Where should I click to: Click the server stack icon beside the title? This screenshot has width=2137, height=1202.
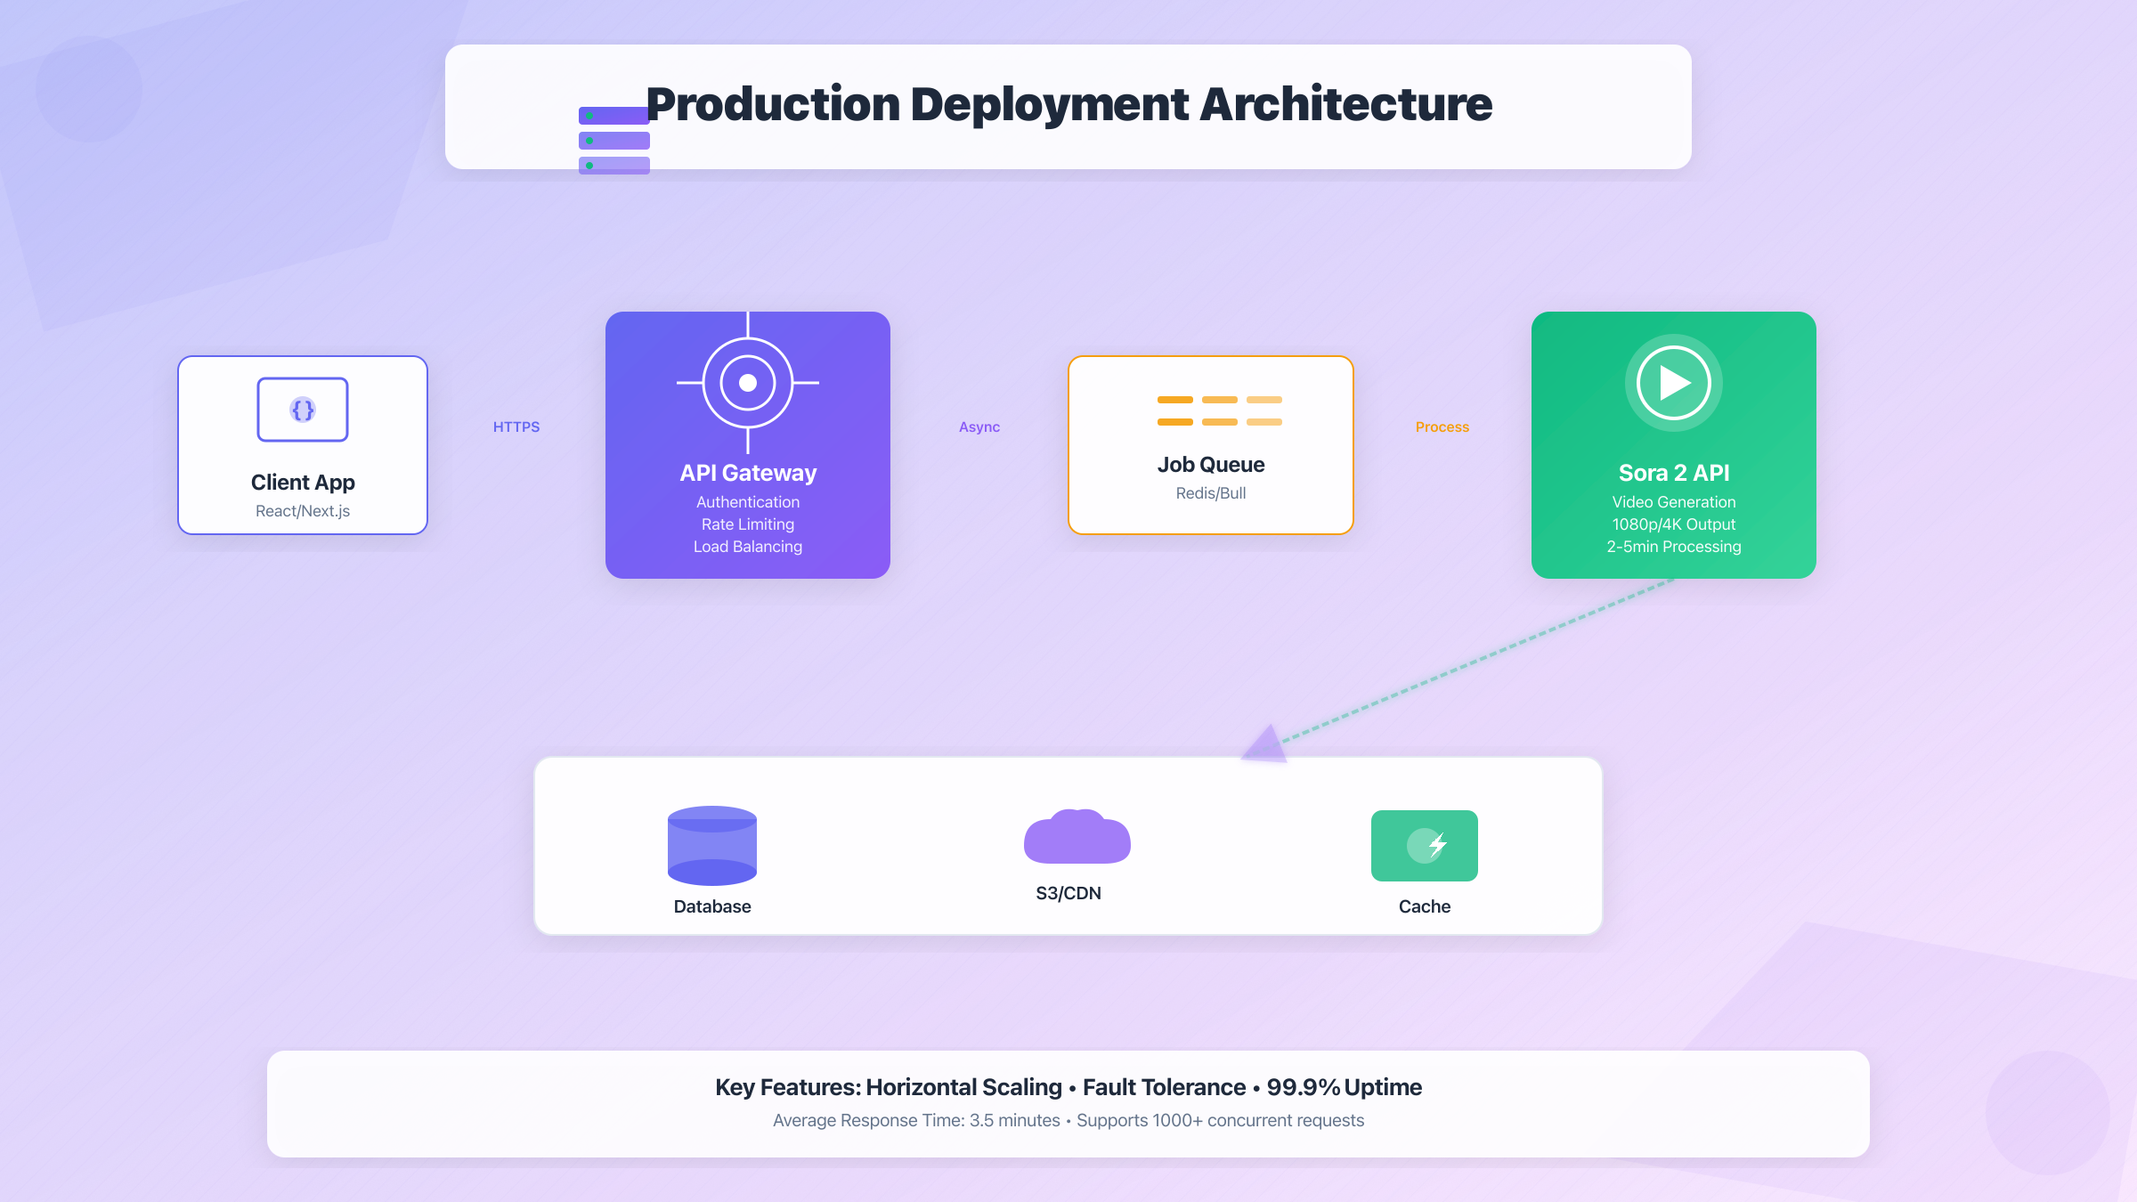coord(613,139)
